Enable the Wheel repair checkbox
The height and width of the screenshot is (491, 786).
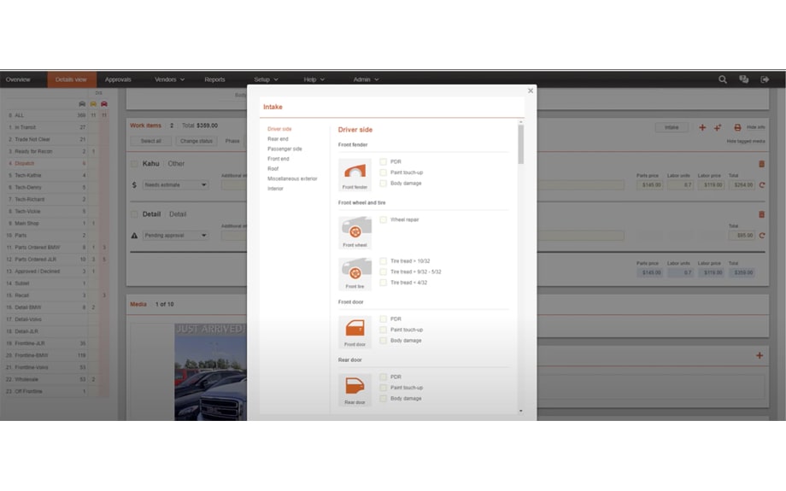[x=384, y=219]
